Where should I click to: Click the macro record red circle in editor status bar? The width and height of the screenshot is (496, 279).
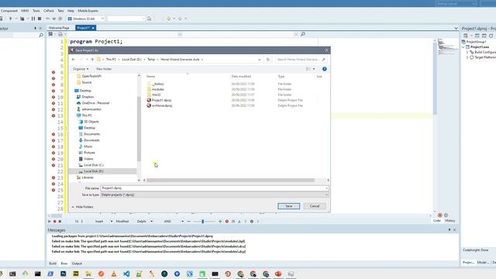[55, 222]
